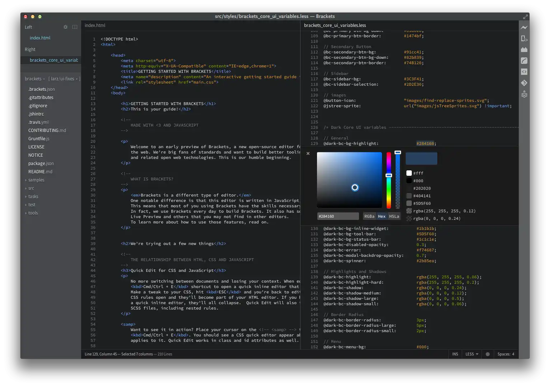
Task: Click the Left pane label in sidebar
Action: pos(28,27)
